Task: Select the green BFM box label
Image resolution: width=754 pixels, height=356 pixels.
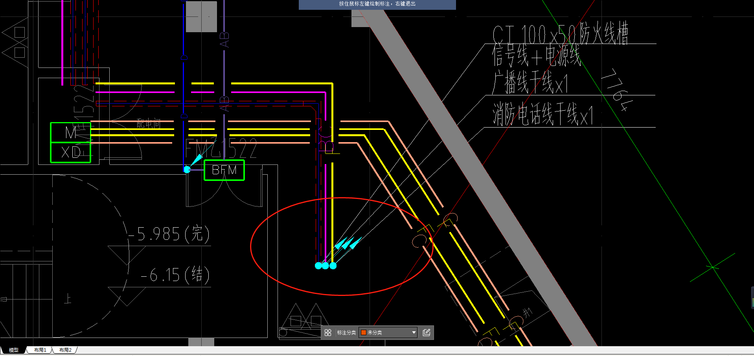Action: tap(224, 170)
